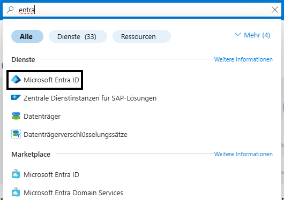Click the SAP central service instances icon

click(16, 97)
